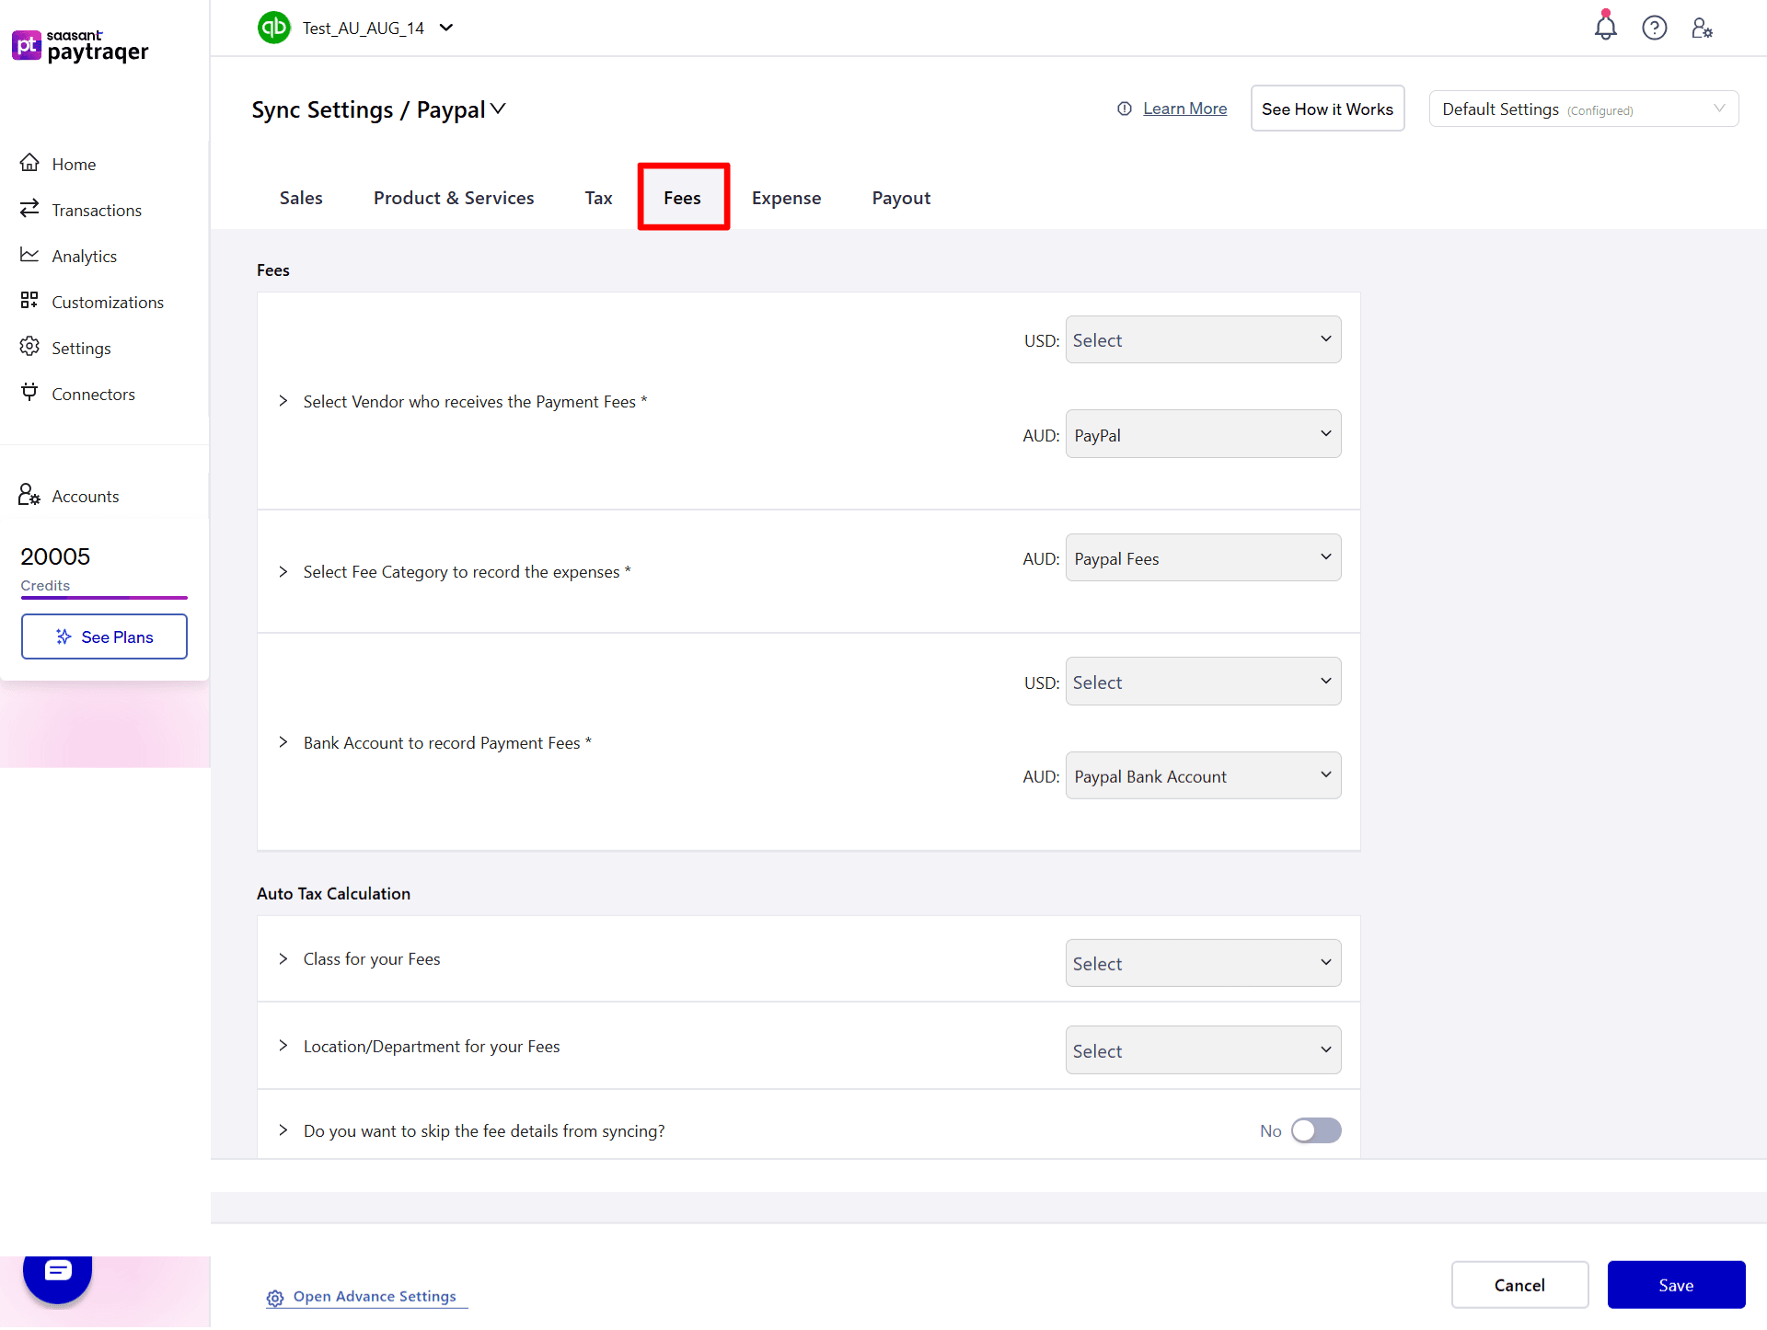
Task: Open the Settings gear in sidebar
Action: [x=29, y=347]
